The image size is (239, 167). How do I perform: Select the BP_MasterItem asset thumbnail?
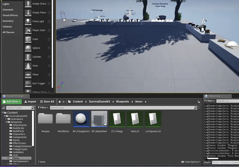(99, 119)
